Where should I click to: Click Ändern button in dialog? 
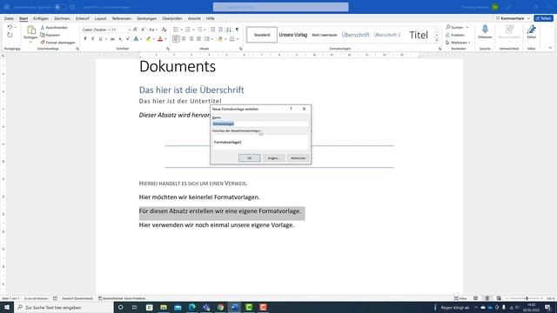pos(273,158)
